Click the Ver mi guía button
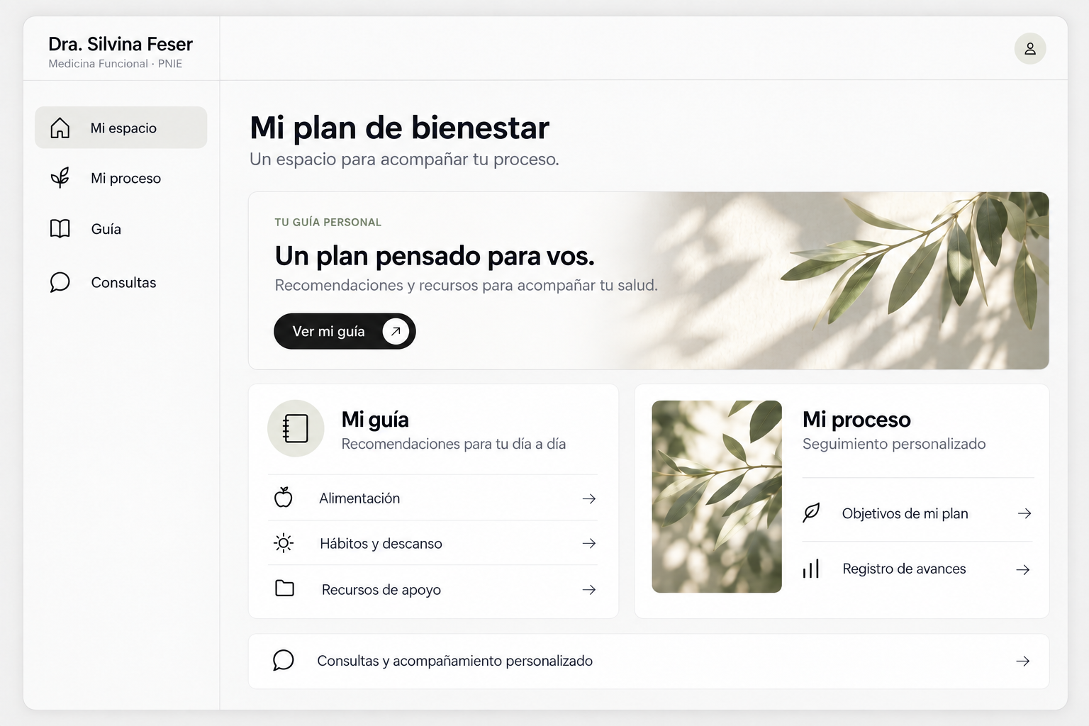1089x726 pixels. tap(345, 331)
